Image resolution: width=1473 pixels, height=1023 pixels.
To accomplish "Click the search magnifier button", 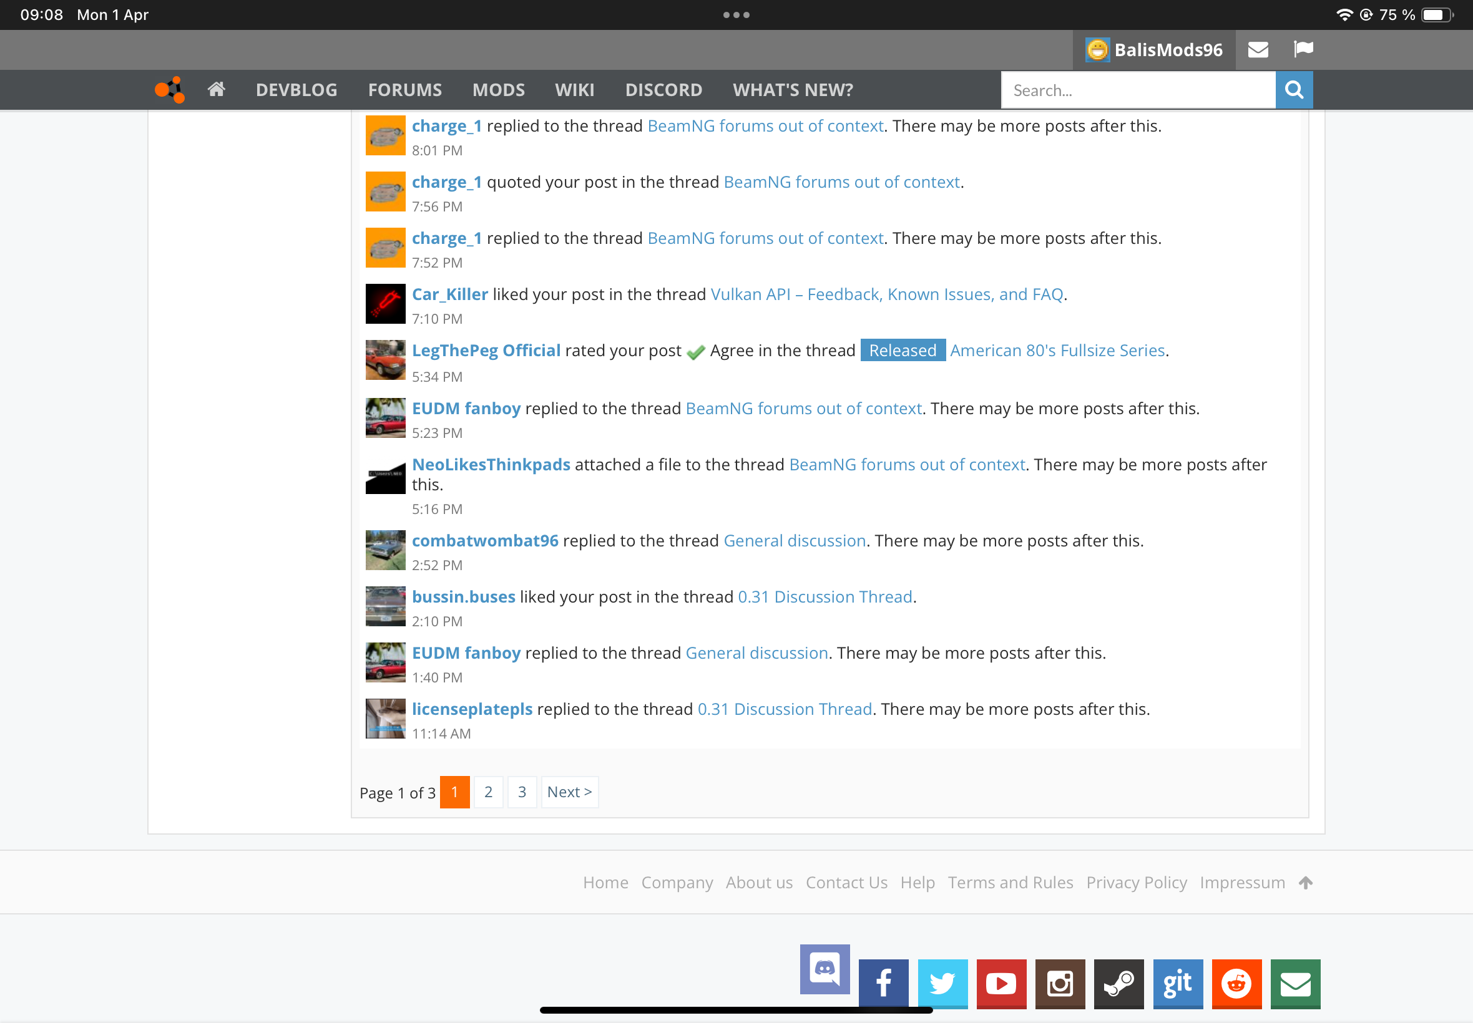I will coord(1294,90).
